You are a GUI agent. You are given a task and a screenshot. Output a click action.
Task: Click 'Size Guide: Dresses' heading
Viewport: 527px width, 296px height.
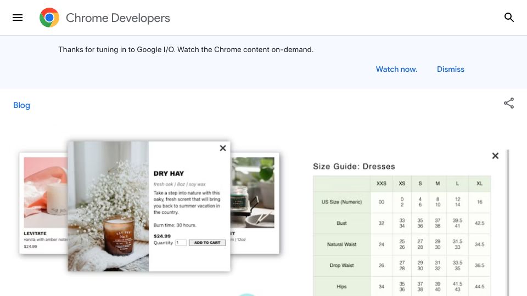point(354,167)
